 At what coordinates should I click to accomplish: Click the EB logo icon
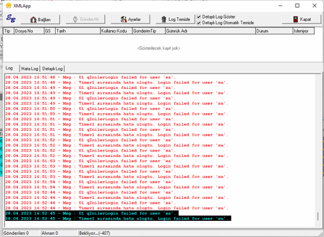(11, 18)
